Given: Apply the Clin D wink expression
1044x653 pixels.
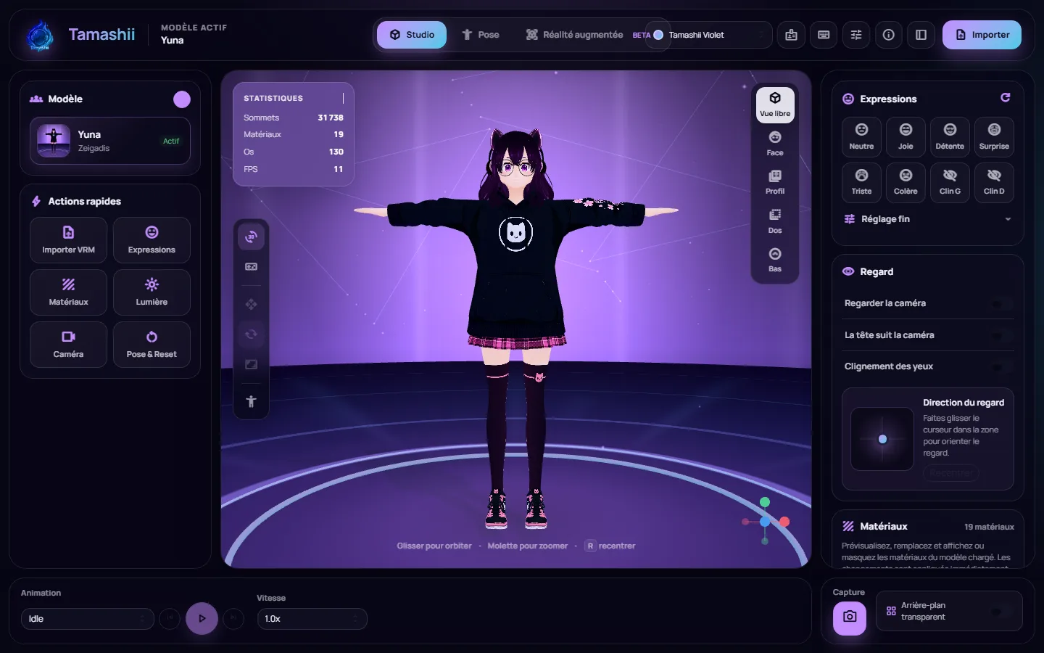Looking at the screenshot, I should pos(994,182).
